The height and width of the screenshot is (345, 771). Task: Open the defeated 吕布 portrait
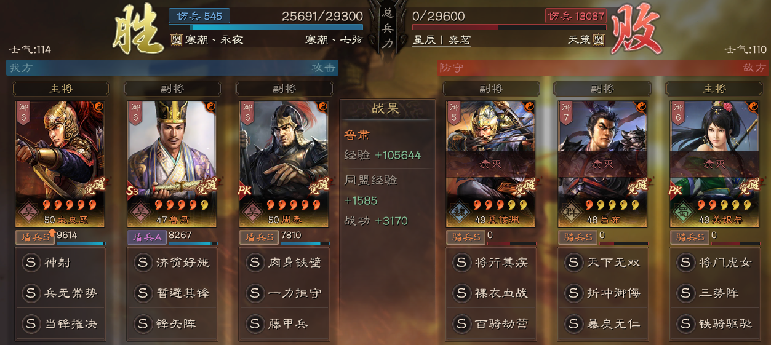click(602, 164)
